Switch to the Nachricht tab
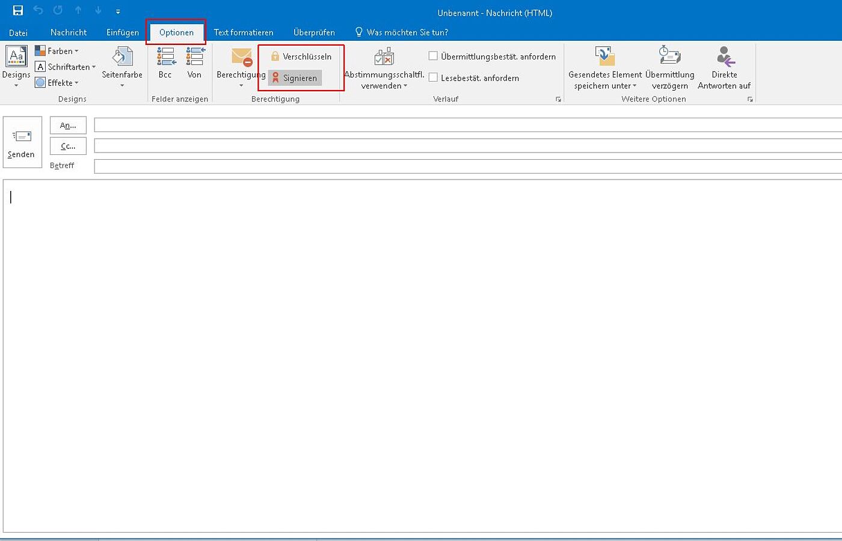This screenshot has height=541, width=842. (x=69, y=32)
